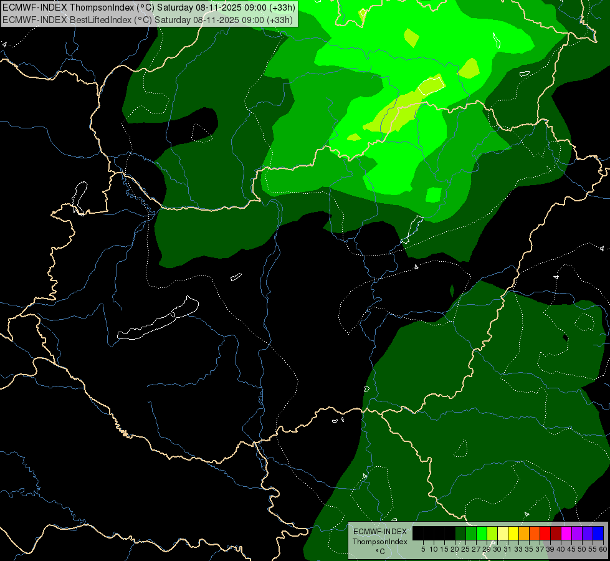The image size is (610, 561).
Task: Click the dark red 39–40 legend swatch
Action: [556, 533]
